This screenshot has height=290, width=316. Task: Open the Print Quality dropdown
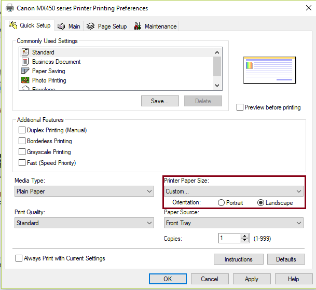(x=84, y=223)
